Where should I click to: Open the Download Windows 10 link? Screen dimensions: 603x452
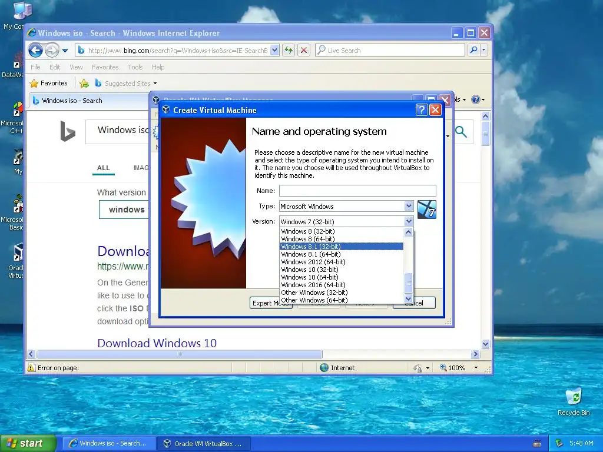(157, 343)
